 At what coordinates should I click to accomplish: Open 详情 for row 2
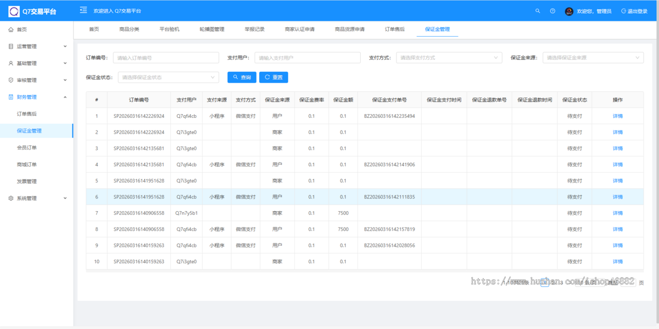(618, 132)
